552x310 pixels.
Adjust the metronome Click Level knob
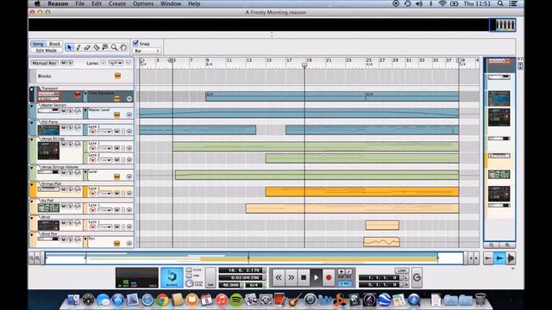point(190,283)
